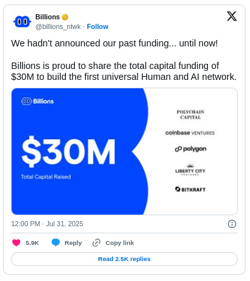Screen dimensions: 250x281
Task: Click the gold verified badge
Action: (65, 17)
